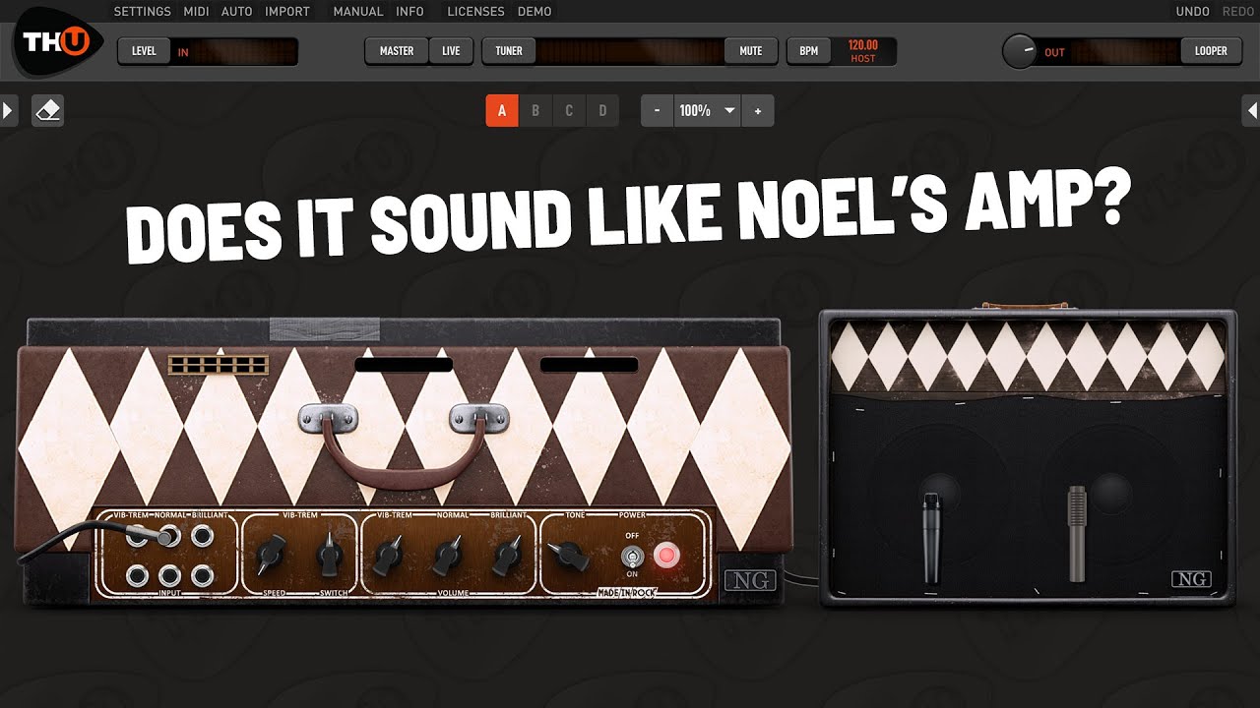Click the top Brilliant input jack
Image resolution: width=1260 pixels, height=708 pixels.
coord(203,536)
